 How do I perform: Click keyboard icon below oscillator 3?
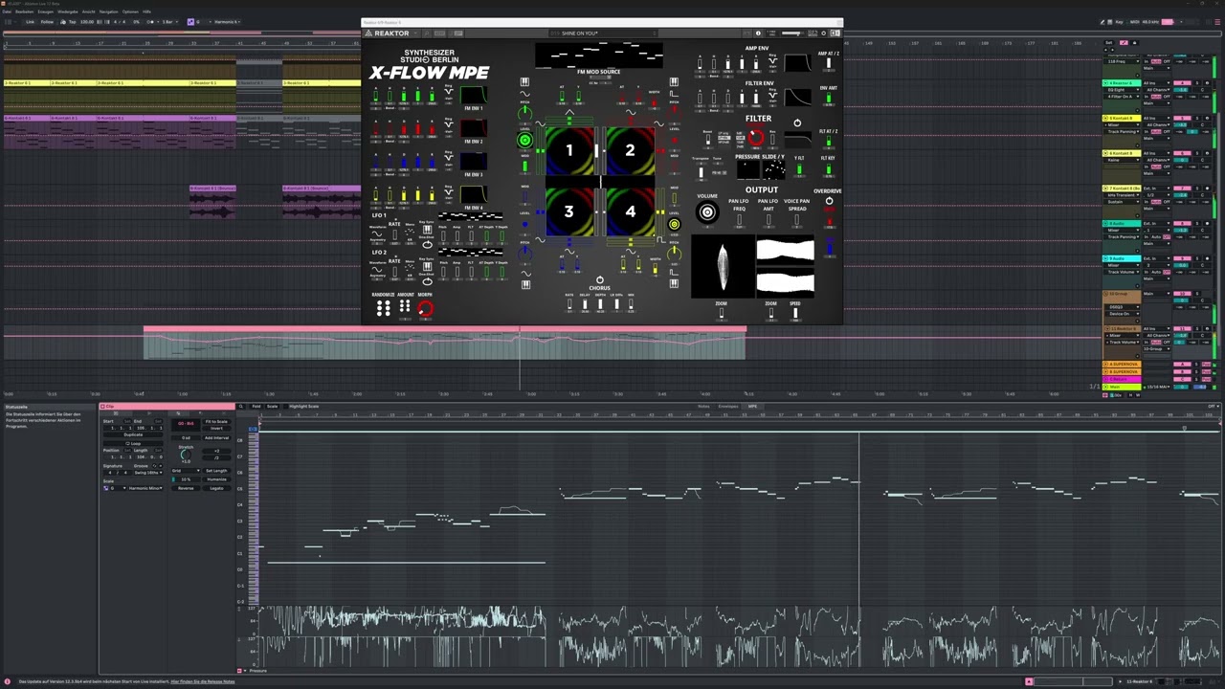point(525,284)
